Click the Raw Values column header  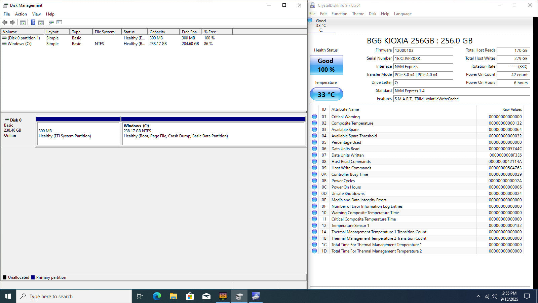(500, 109)
